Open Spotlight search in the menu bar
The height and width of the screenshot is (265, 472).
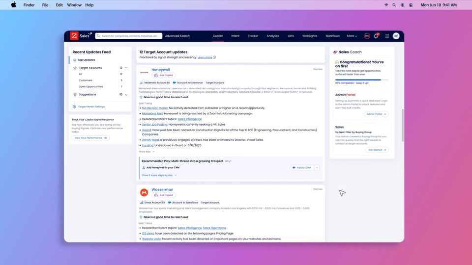click(x=394, y=5)
